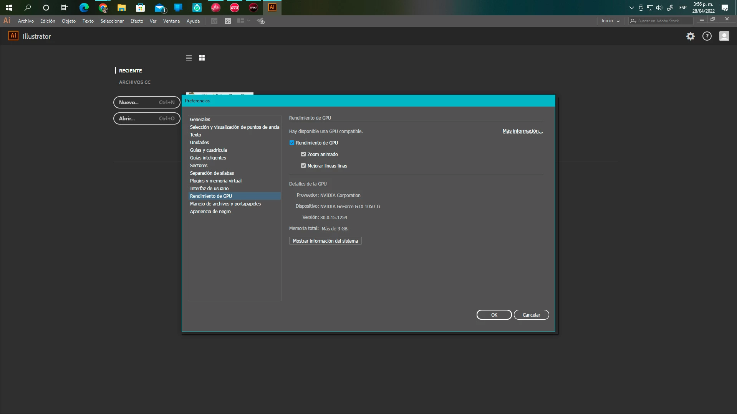
Task: Click Cancelar in the Preferencias dialog
Action: coord(532,315)
